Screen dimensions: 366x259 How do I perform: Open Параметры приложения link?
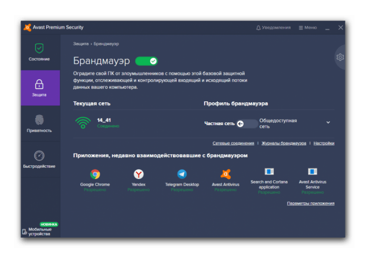[311, 203]
